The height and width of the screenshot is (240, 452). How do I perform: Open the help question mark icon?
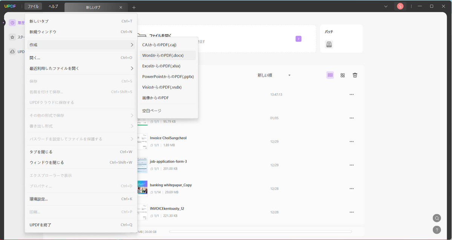[437, 229]
